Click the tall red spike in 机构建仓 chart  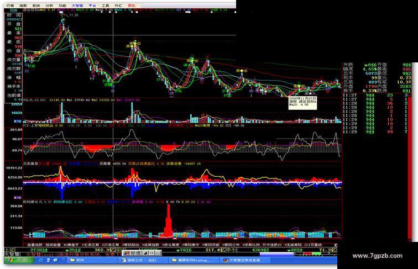coord(168,220)
